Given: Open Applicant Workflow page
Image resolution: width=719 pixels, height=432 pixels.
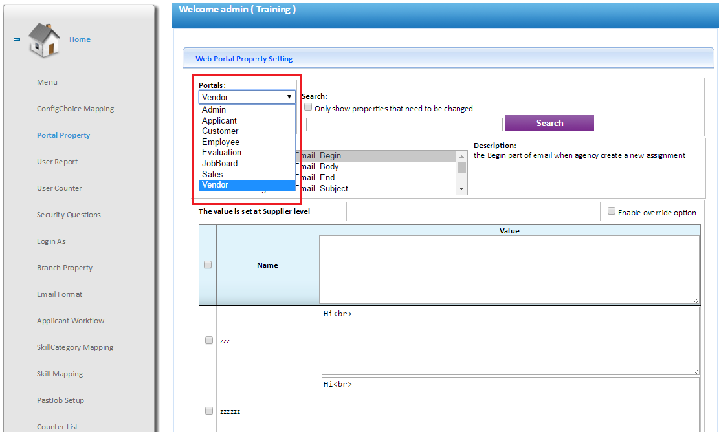Looking at the screenshot, I should click(71, 321).
